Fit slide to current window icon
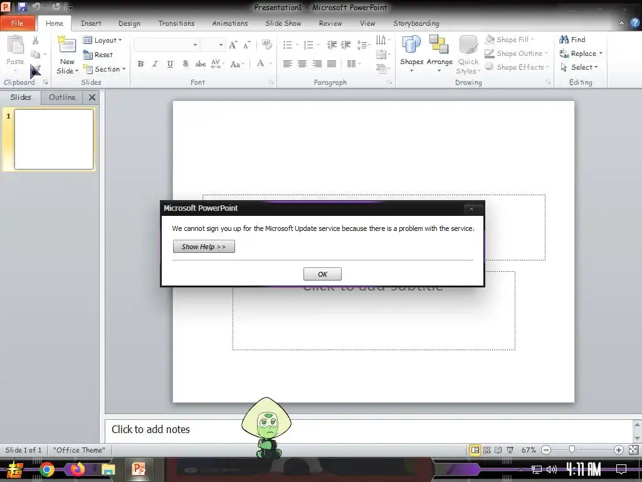 tap(633, 450)
